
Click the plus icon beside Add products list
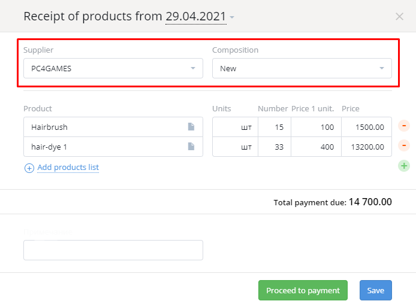pyautogui.click(x=29, y=168)
